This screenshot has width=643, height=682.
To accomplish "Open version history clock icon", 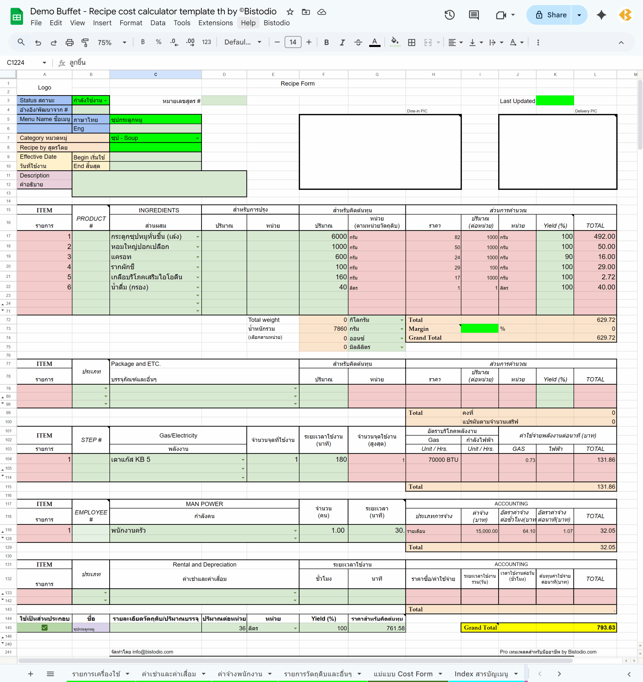I will 449,15.
